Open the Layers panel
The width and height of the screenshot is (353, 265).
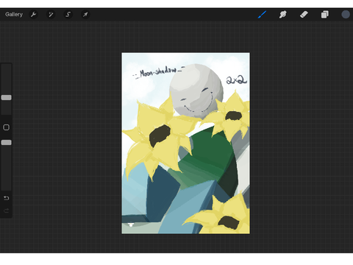(325, 15)
